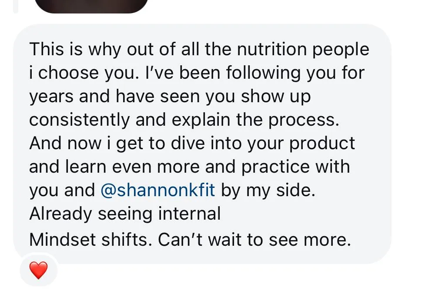Image resolution: width=422 pixels, height=301 pixels.
Task: Click the line beginning 'and learn even more'
Action: [190, 167]
